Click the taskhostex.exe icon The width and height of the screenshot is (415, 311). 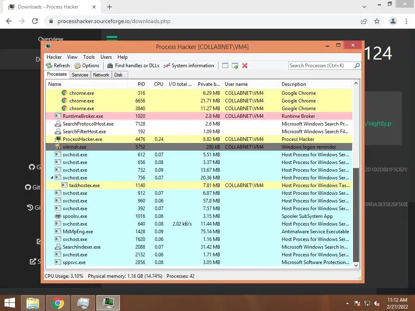(x=64, y=185)
